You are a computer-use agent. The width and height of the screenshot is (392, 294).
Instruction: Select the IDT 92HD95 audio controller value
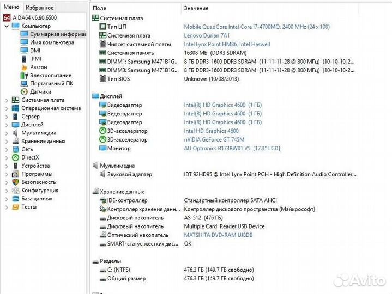click(270, 174)
